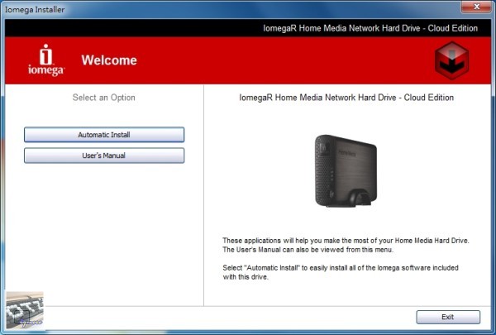The width and height of the screenshot is (496, 335).
Task: Click the "Welcome" heading text
Action: click(x=109, y=60)
